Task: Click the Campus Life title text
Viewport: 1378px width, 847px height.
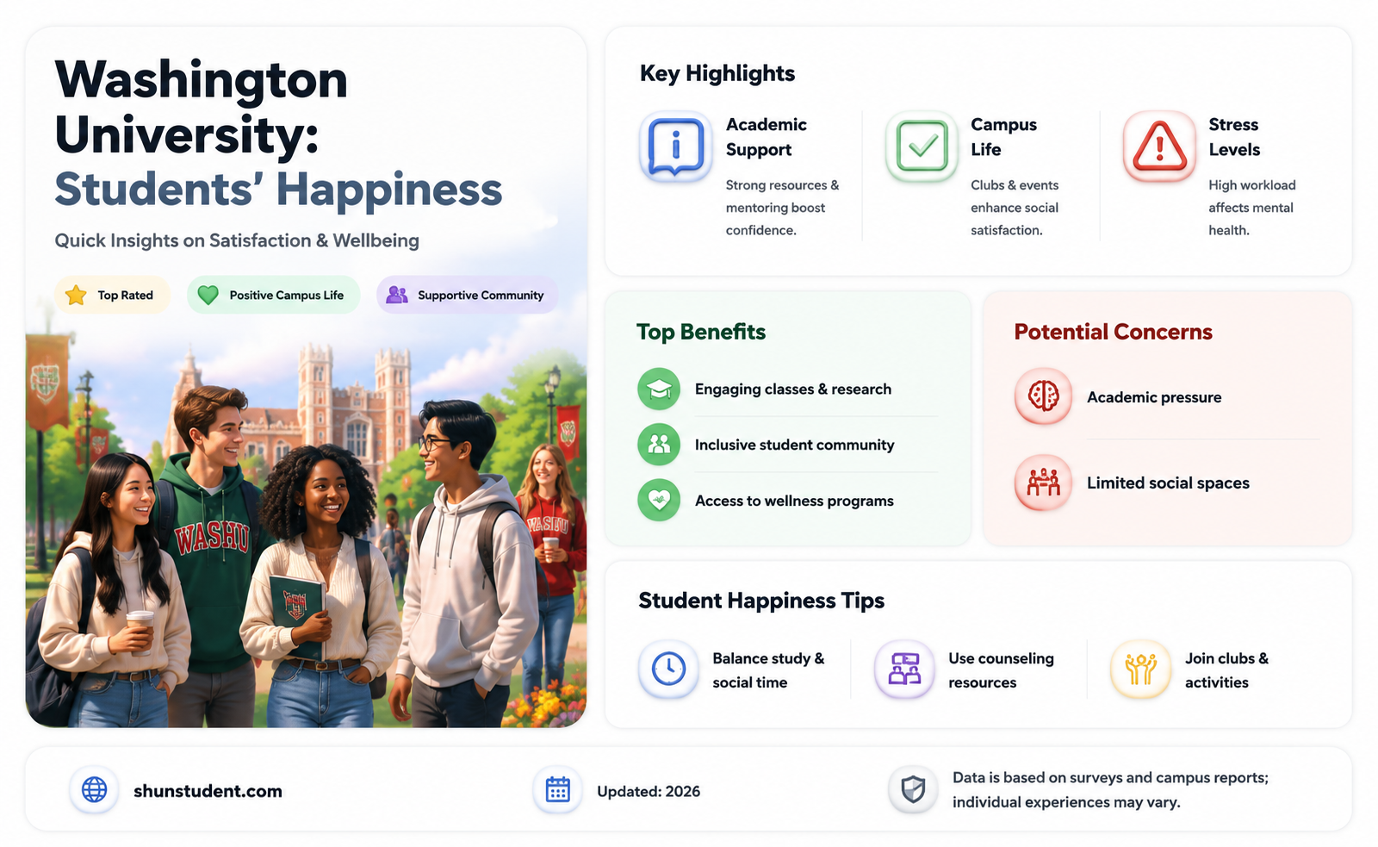Action: point(1003,137)
